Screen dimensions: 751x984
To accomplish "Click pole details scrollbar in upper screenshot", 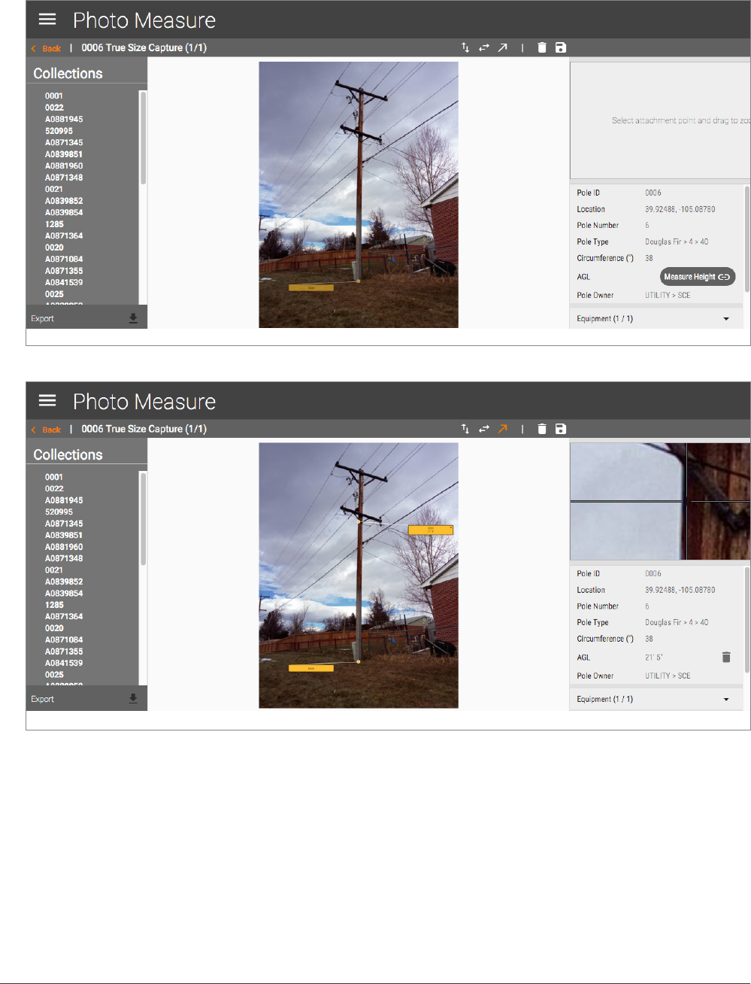I will coord(747,239).
